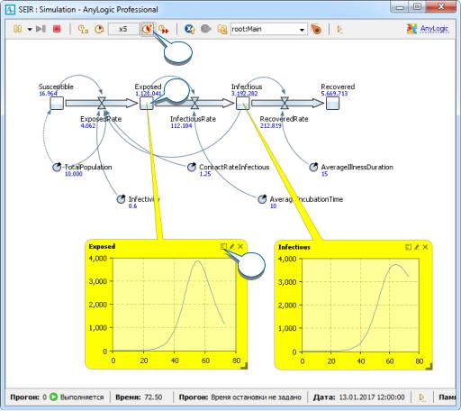Click the Время 72.50 status entry

[139, 397]
